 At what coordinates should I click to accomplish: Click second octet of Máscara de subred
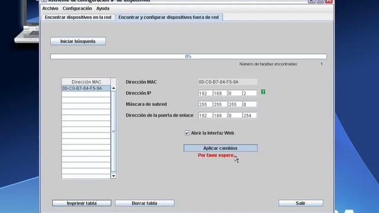coord(220,104)
